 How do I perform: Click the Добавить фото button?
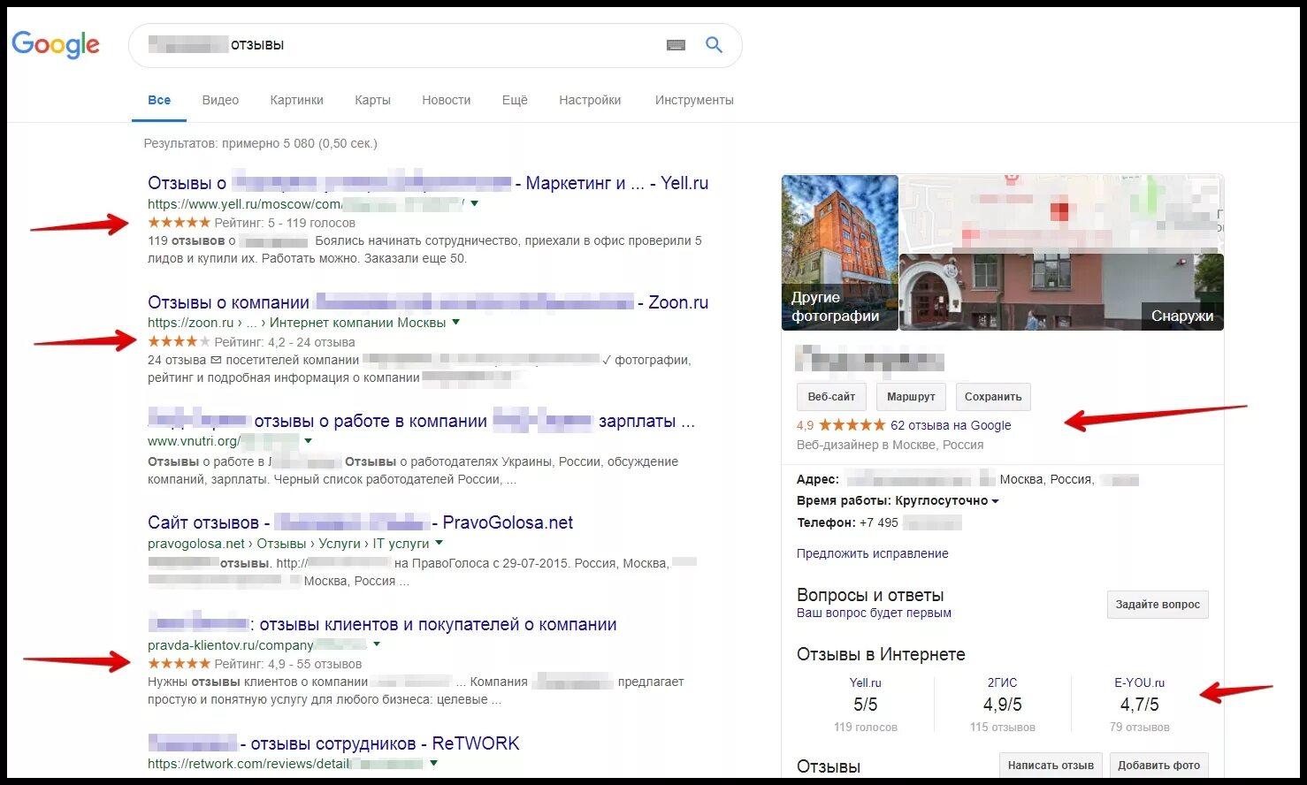pos(1158,766)
